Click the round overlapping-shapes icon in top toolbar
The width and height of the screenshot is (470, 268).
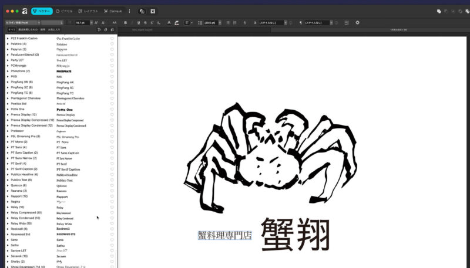tap(142, 11)
